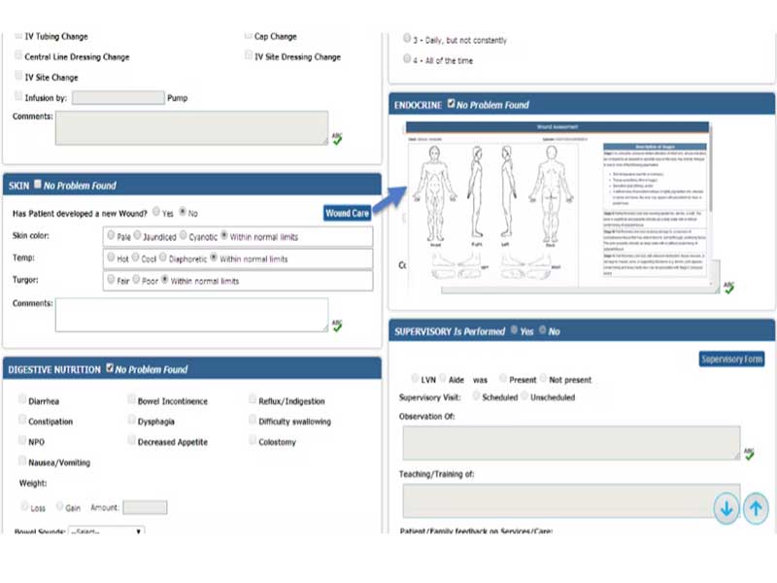Viewport: 777px width, 583px height.
Task: Select Within normal limits for Temp
Action: click(214, 257)
